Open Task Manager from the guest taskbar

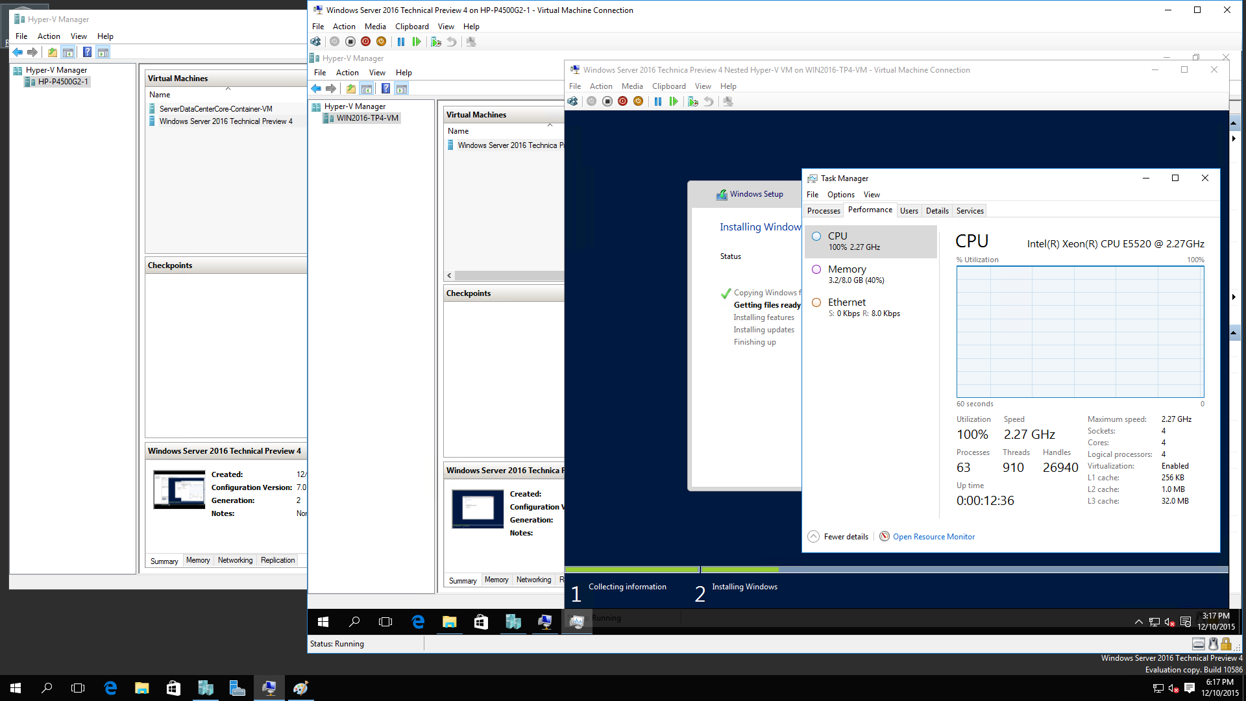click(x=576, y=622)
